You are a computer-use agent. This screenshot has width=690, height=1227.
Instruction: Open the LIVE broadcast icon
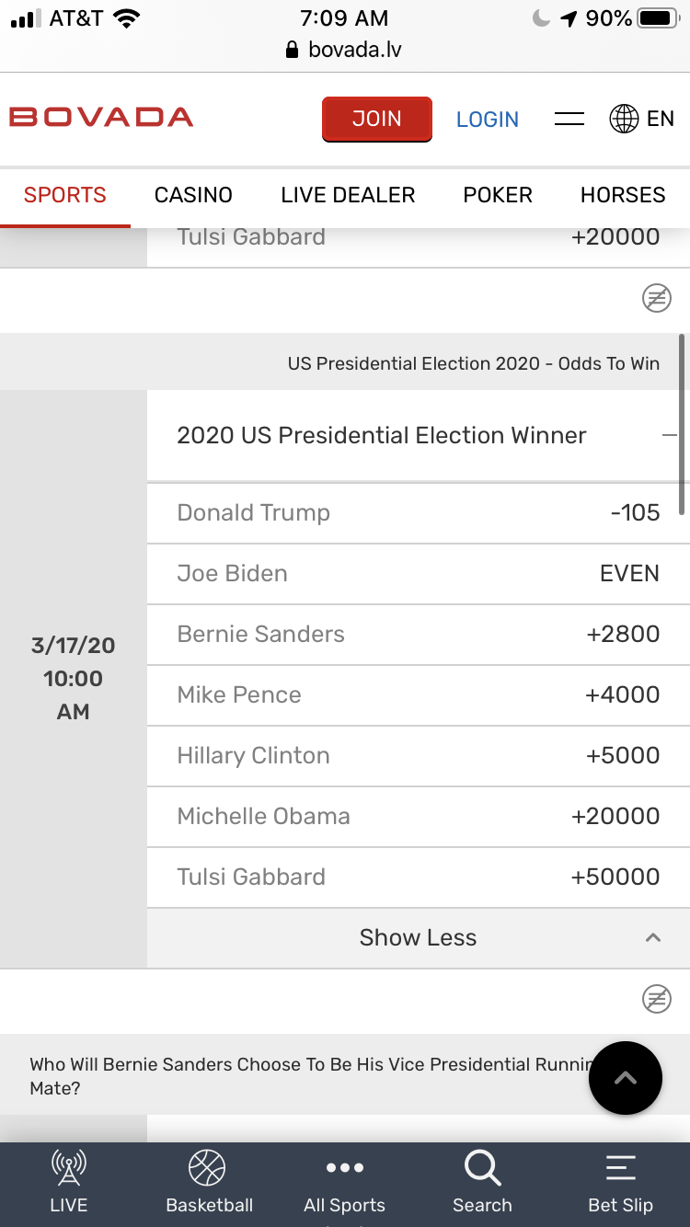click(x=69, y=1168)
